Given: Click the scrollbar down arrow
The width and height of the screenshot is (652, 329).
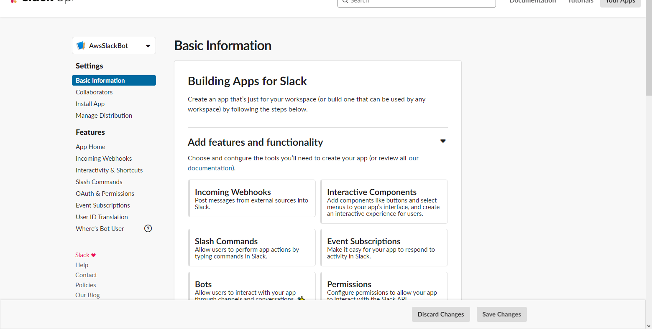Looking at the screenshot, I should [x=649, y=326].
